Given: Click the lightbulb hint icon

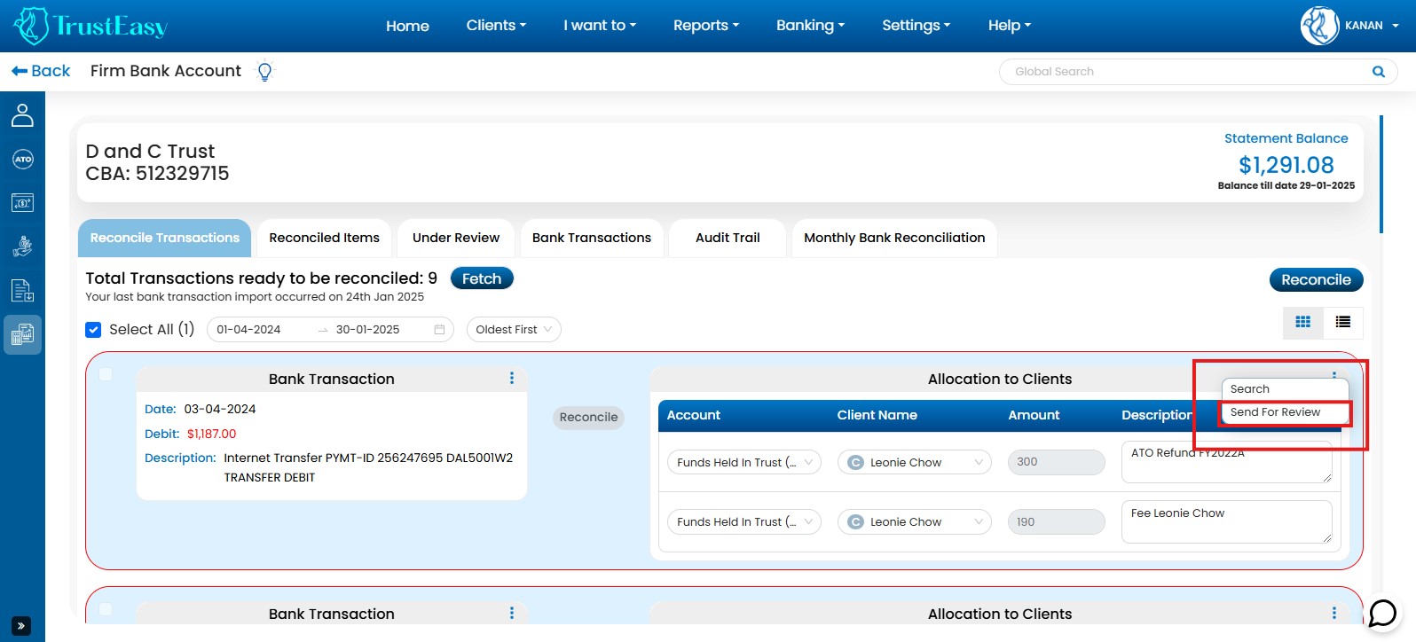Looking at the screenshot, I should (x=264, y=71).
